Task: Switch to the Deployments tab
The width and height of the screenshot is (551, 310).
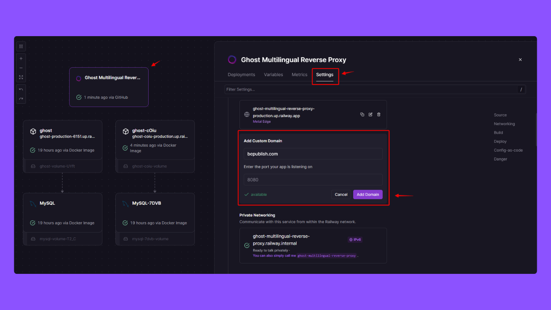Action: point(241,74)
